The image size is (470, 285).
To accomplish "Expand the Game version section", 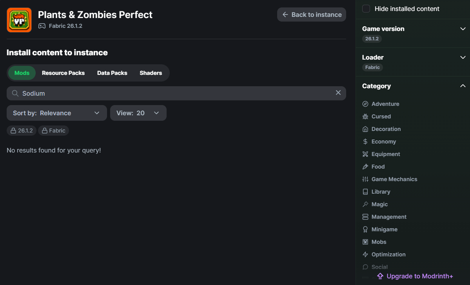I will coord(463,29).
